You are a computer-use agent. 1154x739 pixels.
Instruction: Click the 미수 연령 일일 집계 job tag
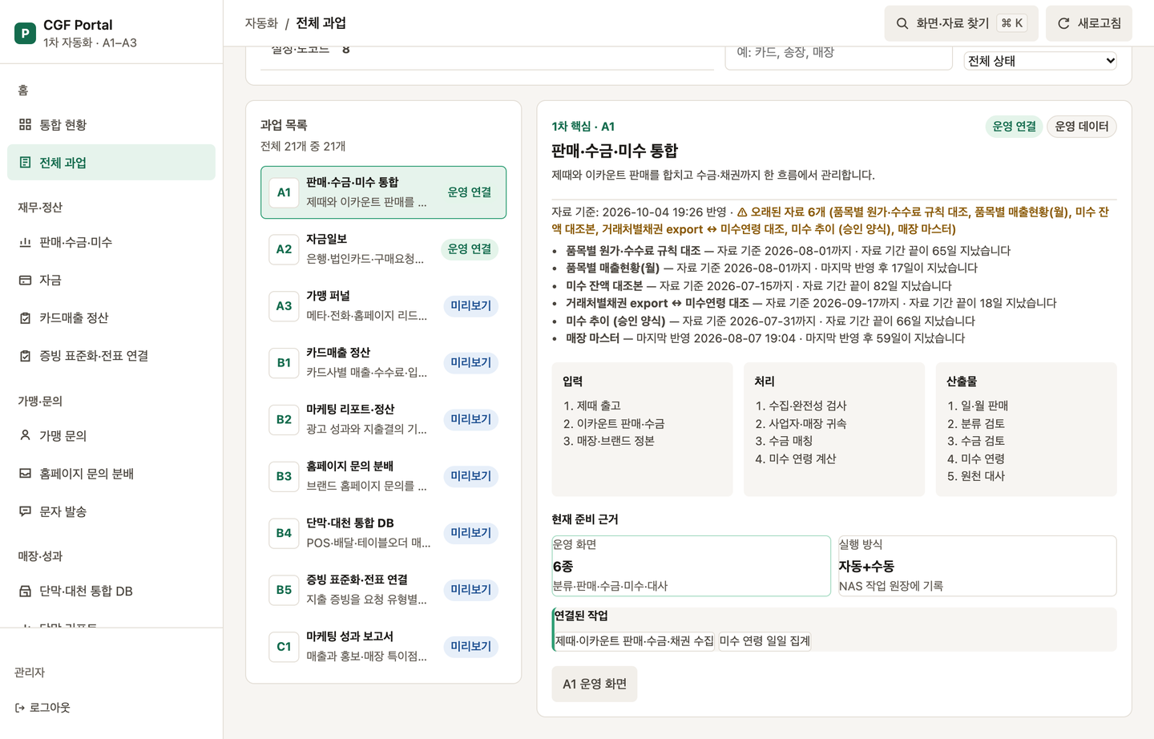(x=765, y=641)
